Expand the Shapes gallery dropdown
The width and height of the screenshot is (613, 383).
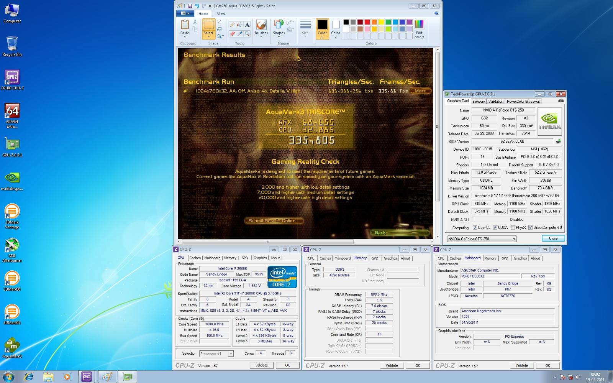[279, 37]
